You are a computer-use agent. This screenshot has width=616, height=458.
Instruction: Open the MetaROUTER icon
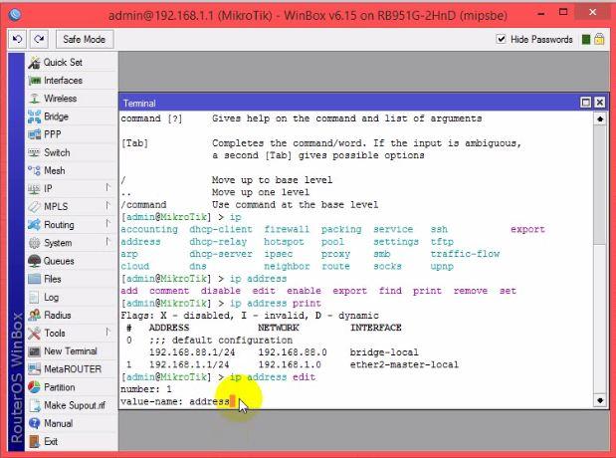[34, 369]
